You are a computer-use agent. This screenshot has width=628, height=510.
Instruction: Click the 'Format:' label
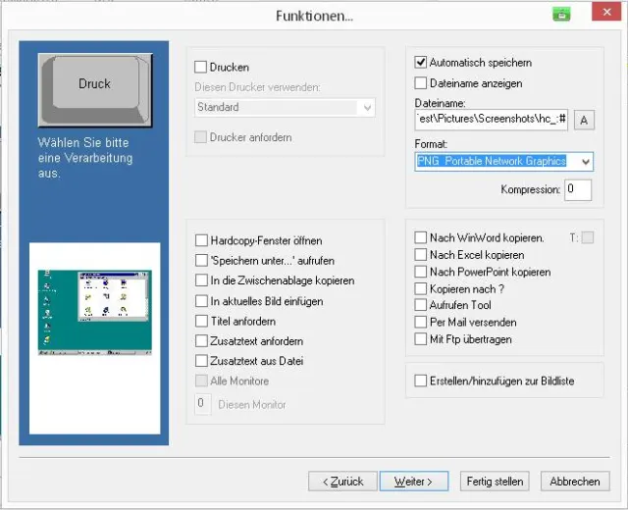coord(431,144)
